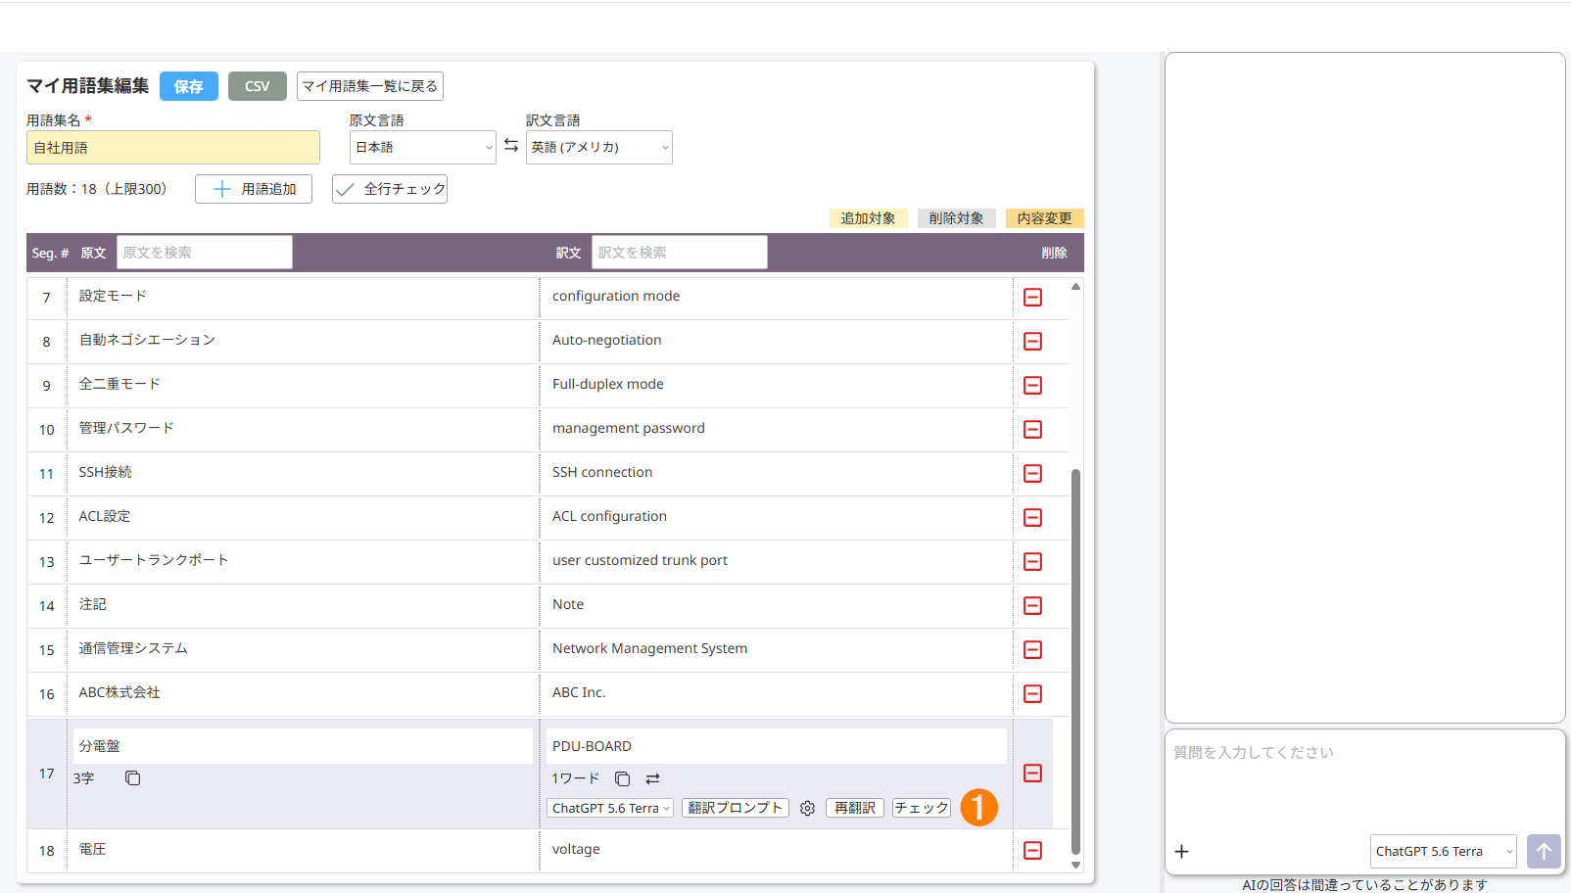
Task: Edit the PDU-BOARD translation field
Action: pos(777,746)
